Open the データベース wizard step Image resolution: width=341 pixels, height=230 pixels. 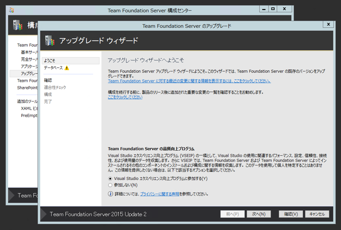click(x=53, y=68)
